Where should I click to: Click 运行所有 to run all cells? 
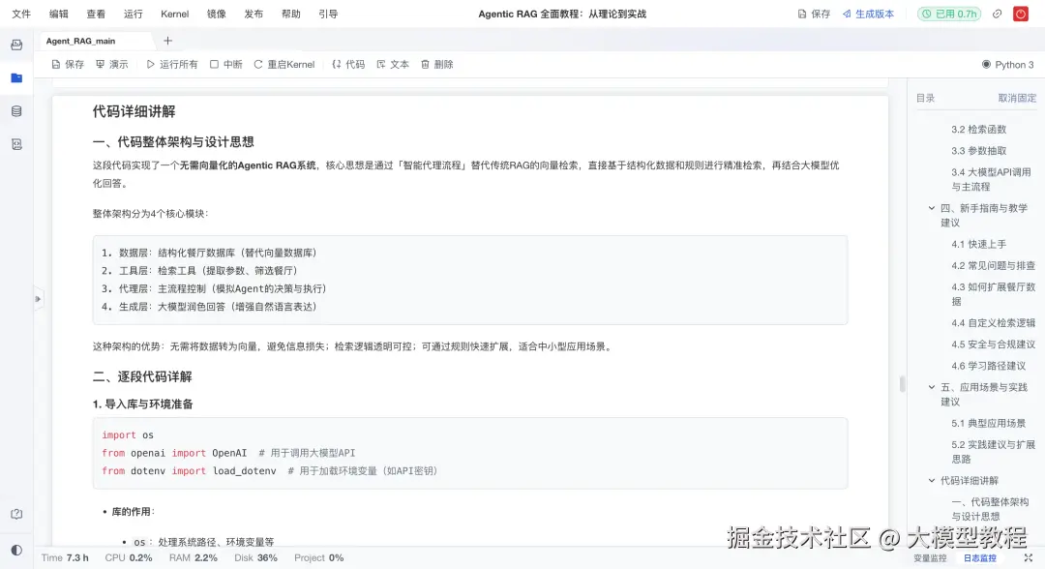click(172, 65)
